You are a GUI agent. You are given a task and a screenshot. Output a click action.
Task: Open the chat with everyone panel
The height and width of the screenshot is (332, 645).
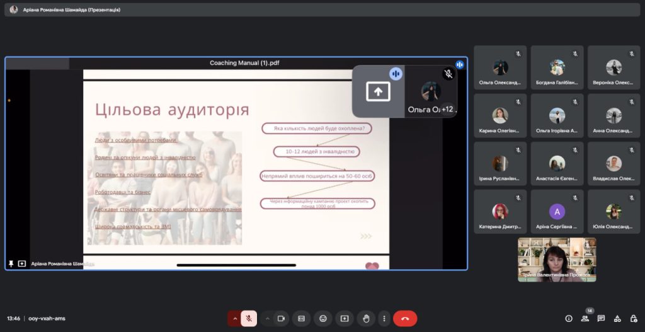click(x=601, y=319)
